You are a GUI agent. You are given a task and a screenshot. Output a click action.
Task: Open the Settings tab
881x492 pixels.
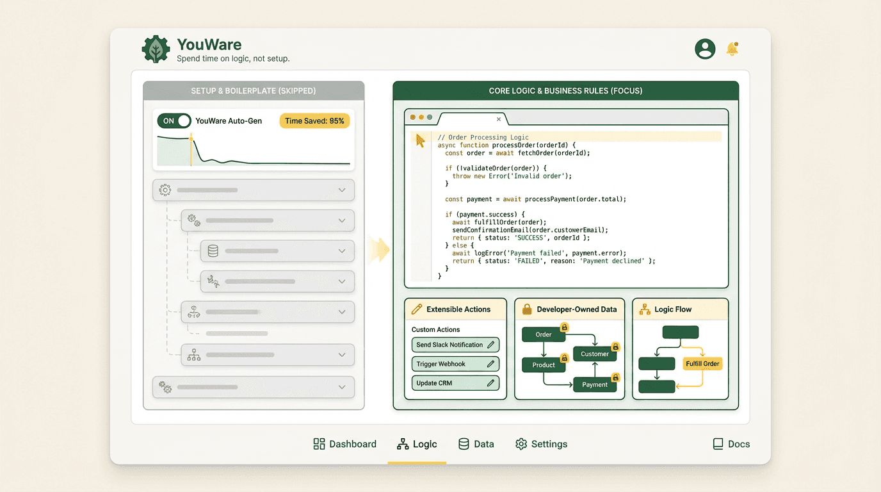(542, 444)
